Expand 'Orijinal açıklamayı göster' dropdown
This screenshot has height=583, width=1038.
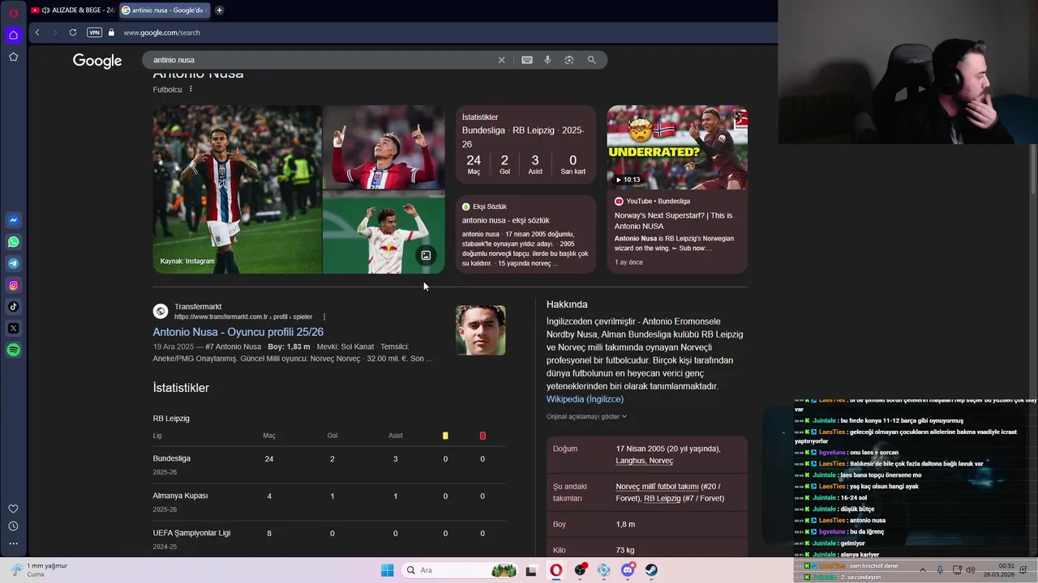coord(586,416)
